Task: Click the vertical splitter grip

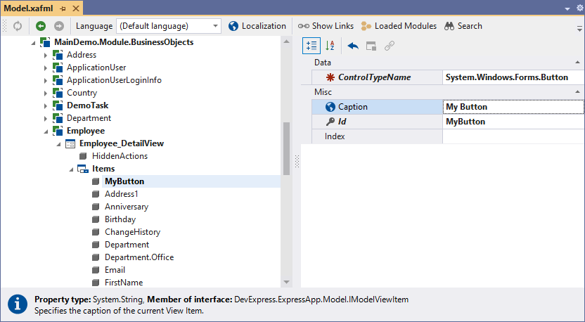Action: point(297,162)
